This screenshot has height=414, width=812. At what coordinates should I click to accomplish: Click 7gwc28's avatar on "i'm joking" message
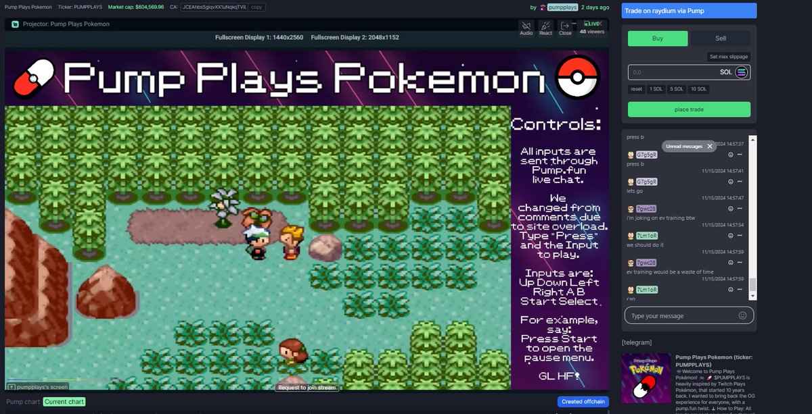[x=631, y=209]
